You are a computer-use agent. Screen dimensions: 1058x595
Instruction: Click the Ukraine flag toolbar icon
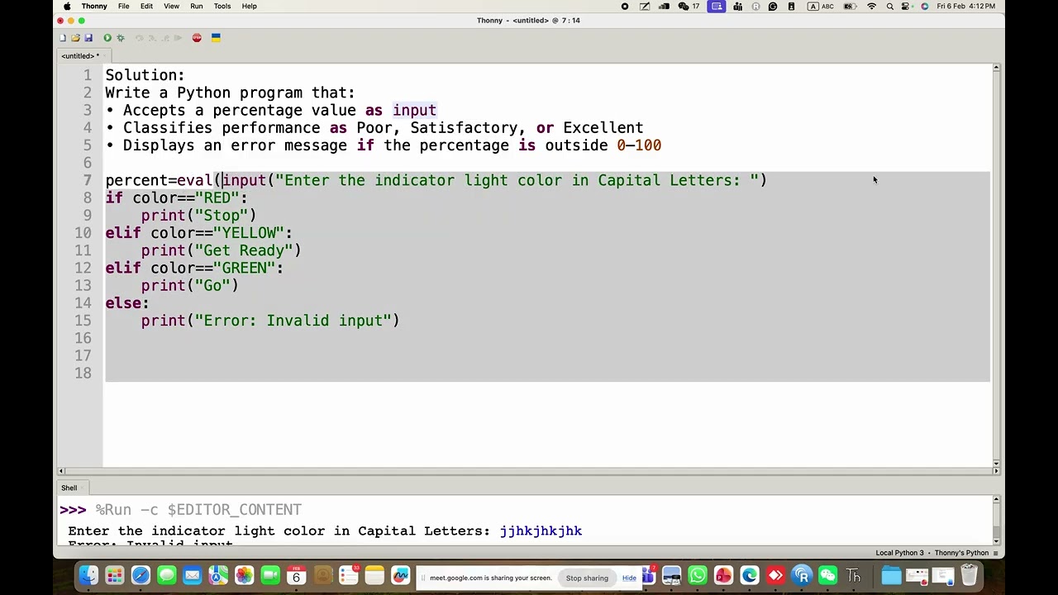(216, 38)
